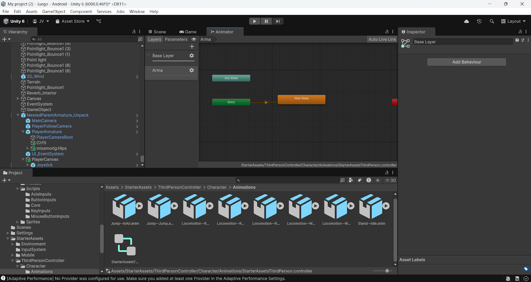Open Search by Label filter icon
This screenshot has width=531, height=282.
[359, 180]
